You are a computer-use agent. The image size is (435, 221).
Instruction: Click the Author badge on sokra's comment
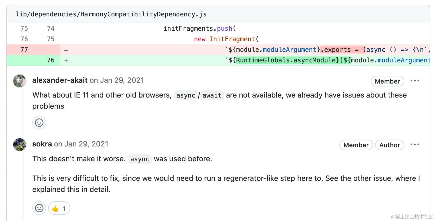[389, 145]
